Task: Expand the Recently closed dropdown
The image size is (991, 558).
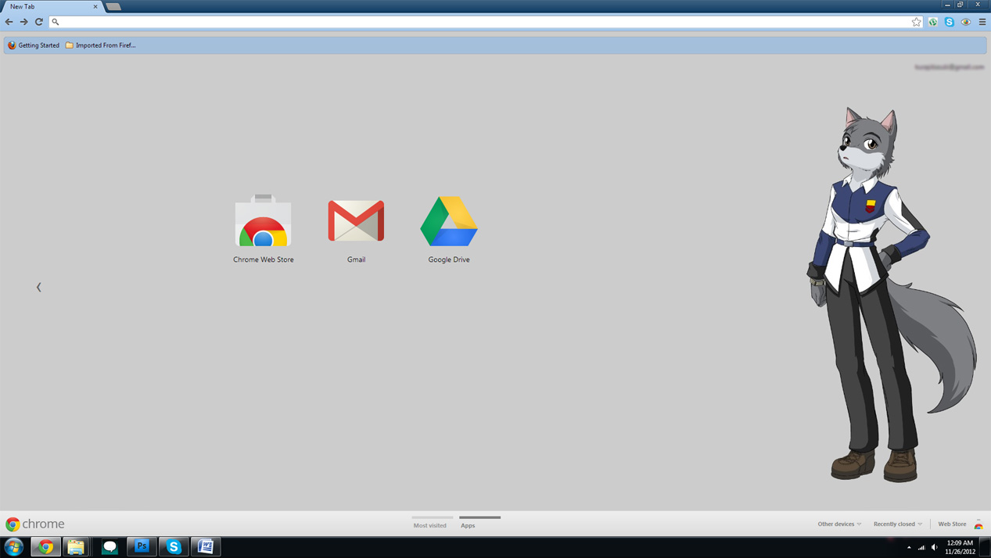Action: pos(896,524)
